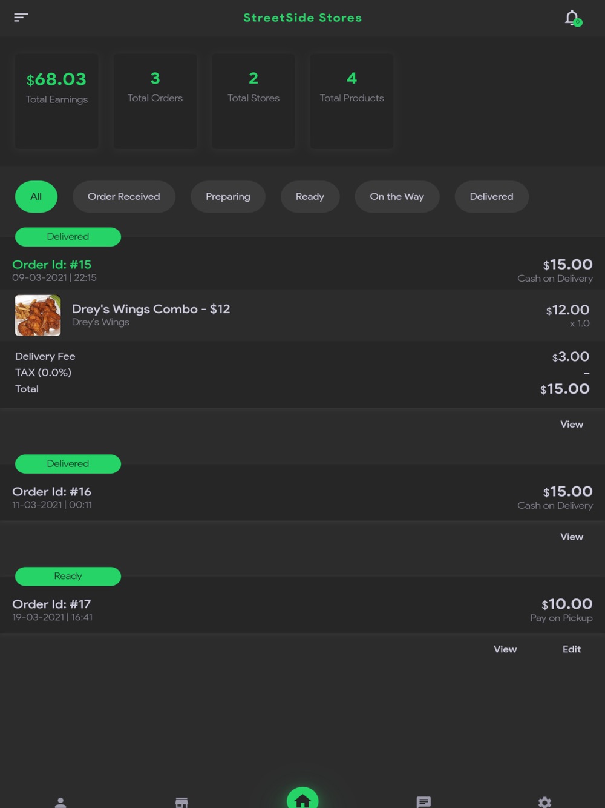Viewport: 605px width, 808px height.
Task: Open the Total Earnings card
Action: coord(57,101)
